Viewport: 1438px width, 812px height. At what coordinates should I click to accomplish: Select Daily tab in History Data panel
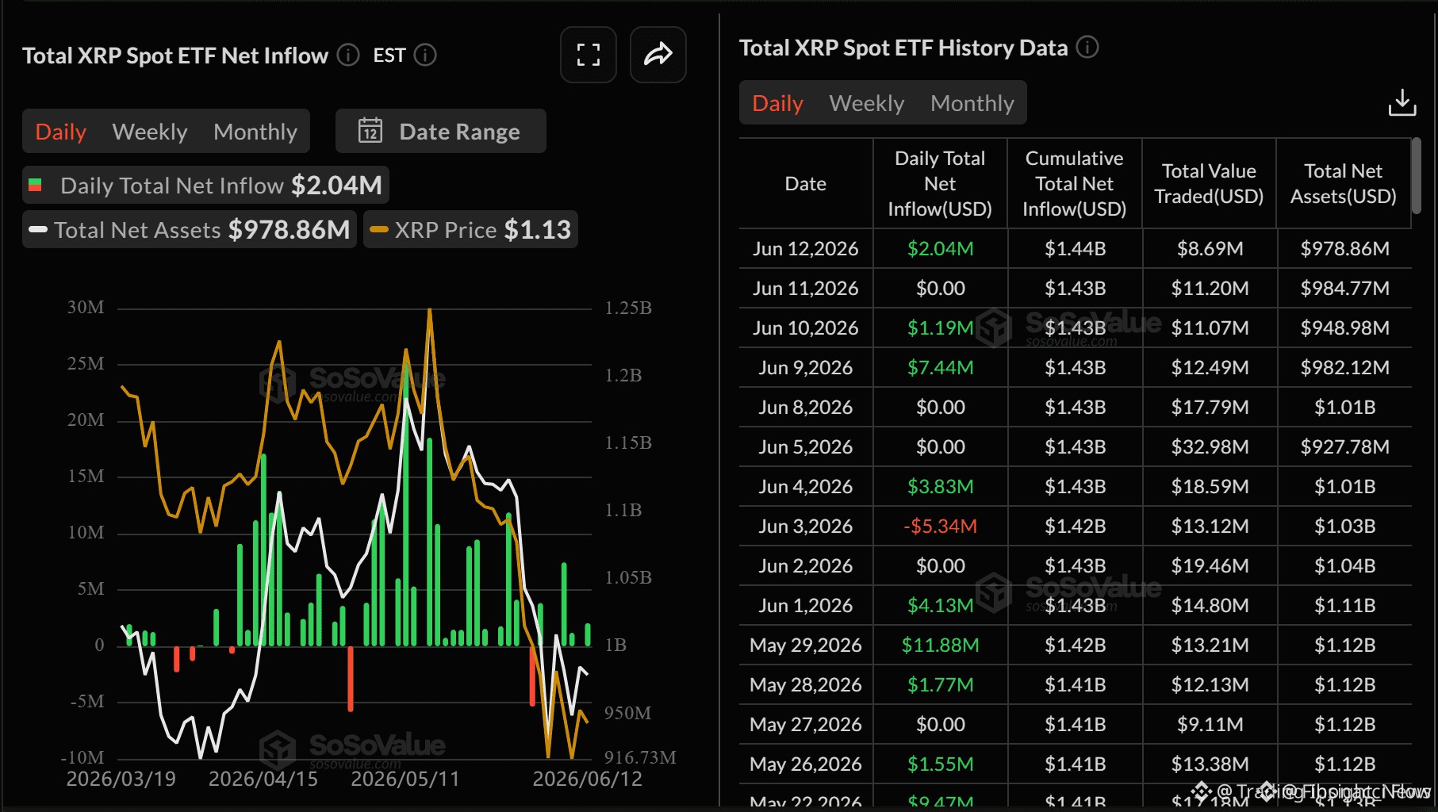[778, 103]
